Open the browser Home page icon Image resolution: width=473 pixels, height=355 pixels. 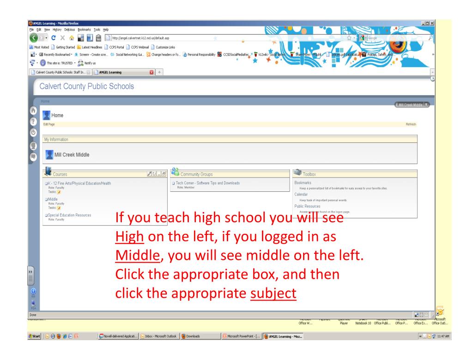72,38
